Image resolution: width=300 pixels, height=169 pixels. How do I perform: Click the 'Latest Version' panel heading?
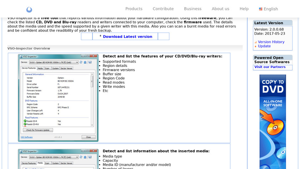click(269, 23)
